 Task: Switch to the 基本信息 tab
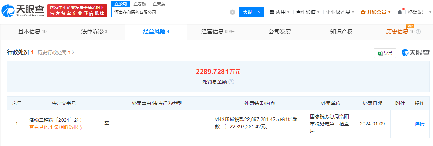(32, 32)
